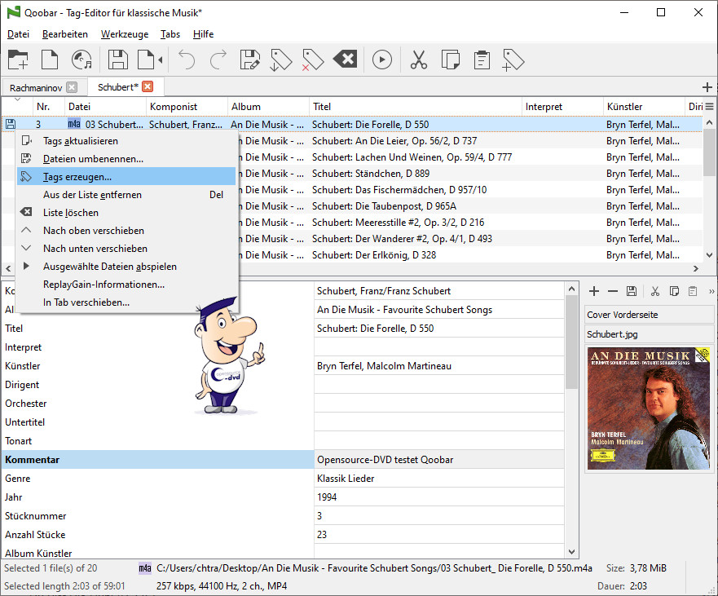Click the remove tags icon with red X
Image resolution: width=718 pixels, height=596 pixels.
click(312, 60)
